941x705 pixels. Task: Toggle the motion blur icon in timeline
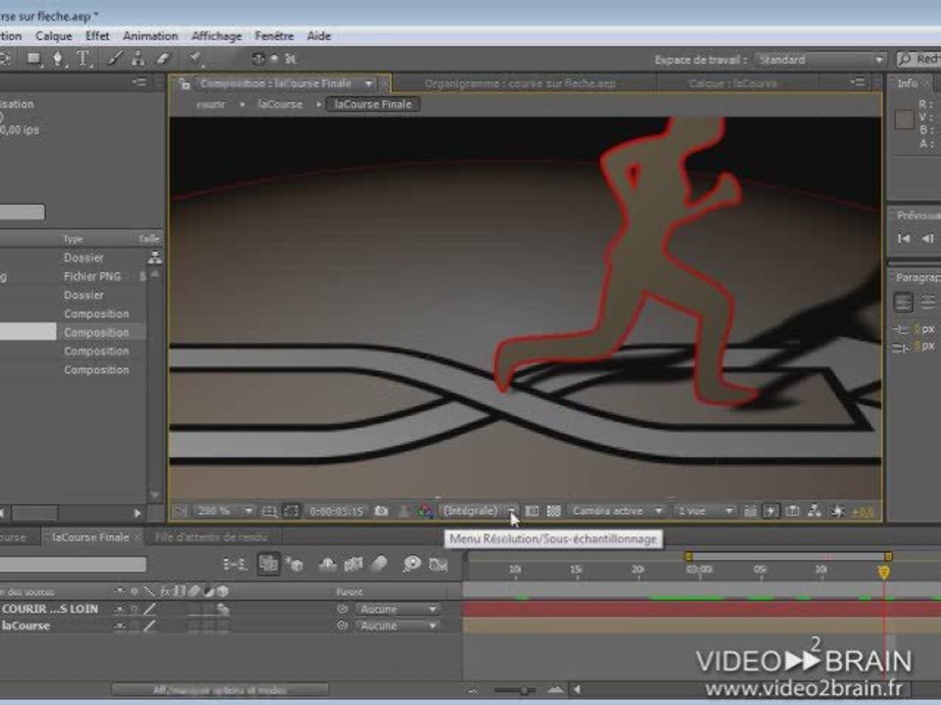tap(379, 564)
